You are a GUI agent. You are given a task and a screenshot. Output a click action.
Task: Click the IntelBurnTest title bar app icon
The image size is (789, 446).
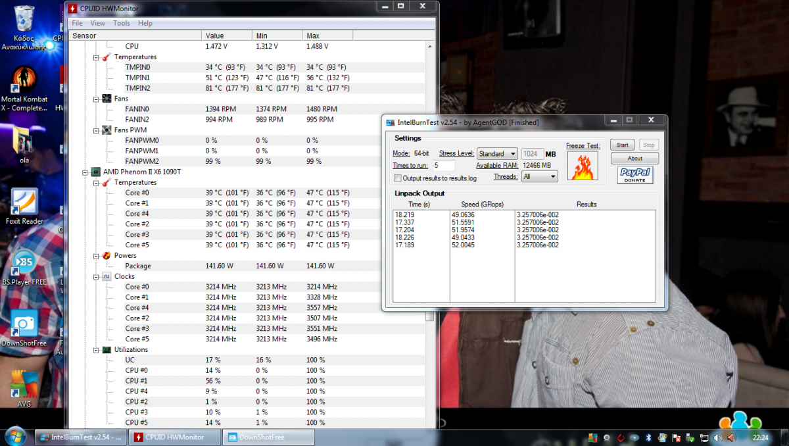pos(391,122)
